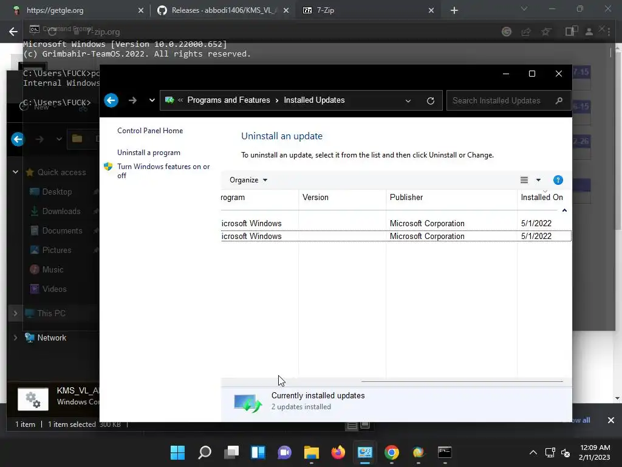The image size is (622, 467).
Task: Select first Microsoft Windows update row
Action: [396, 224]
